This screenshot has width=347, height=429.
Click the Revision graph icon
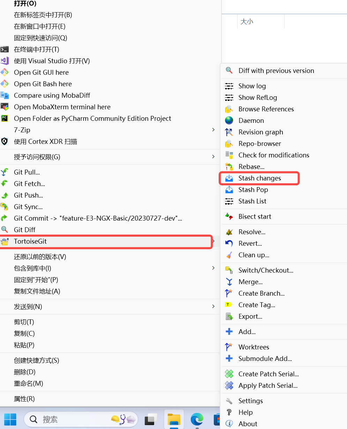pos(229,132)
